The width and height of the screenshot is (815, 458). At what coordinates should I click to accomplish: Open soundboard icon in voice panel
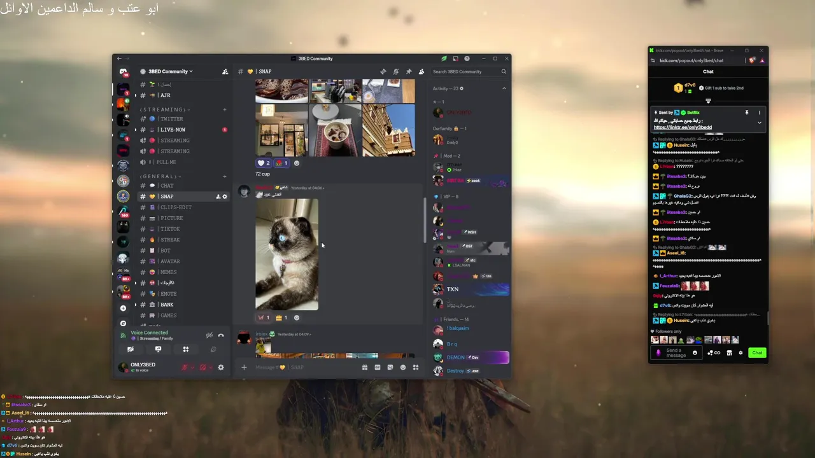[x=213, y=349]
